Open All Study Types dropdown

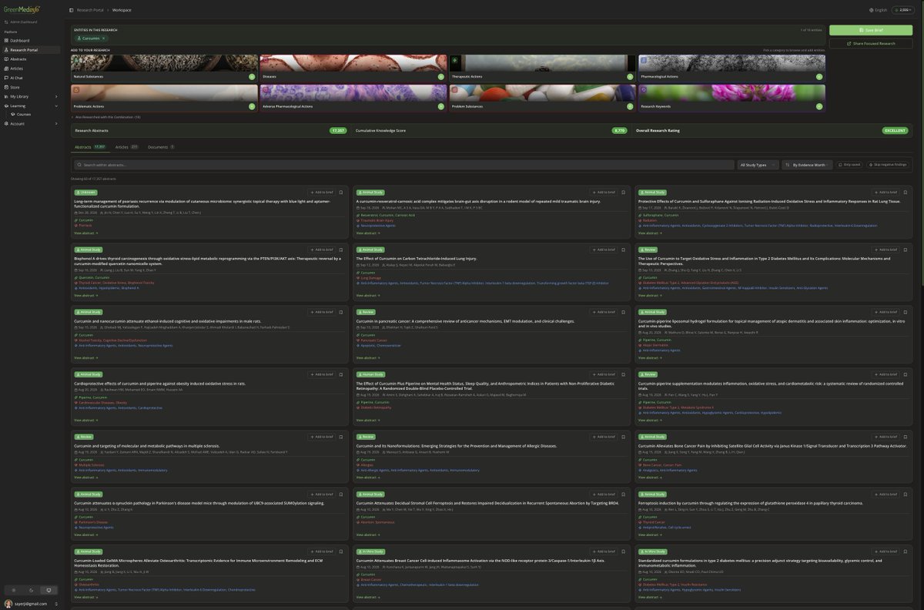click(x=758, y=165)
